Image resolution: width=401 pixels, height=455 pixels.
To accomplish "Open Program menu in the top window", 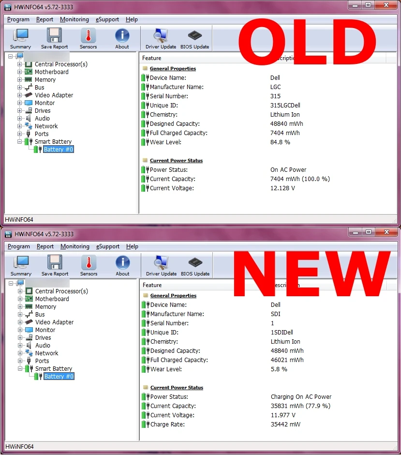I will (x=18, y=19).
